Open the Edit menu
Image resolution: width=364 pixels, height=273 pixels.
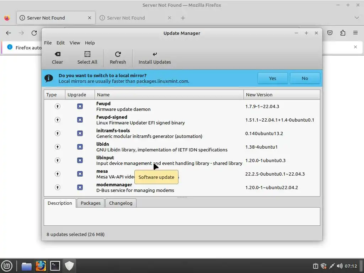tap(60, 43)
